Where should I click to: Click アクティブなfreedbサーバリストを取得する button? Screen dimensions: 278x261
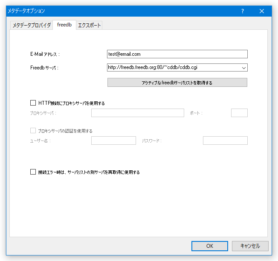177,83
